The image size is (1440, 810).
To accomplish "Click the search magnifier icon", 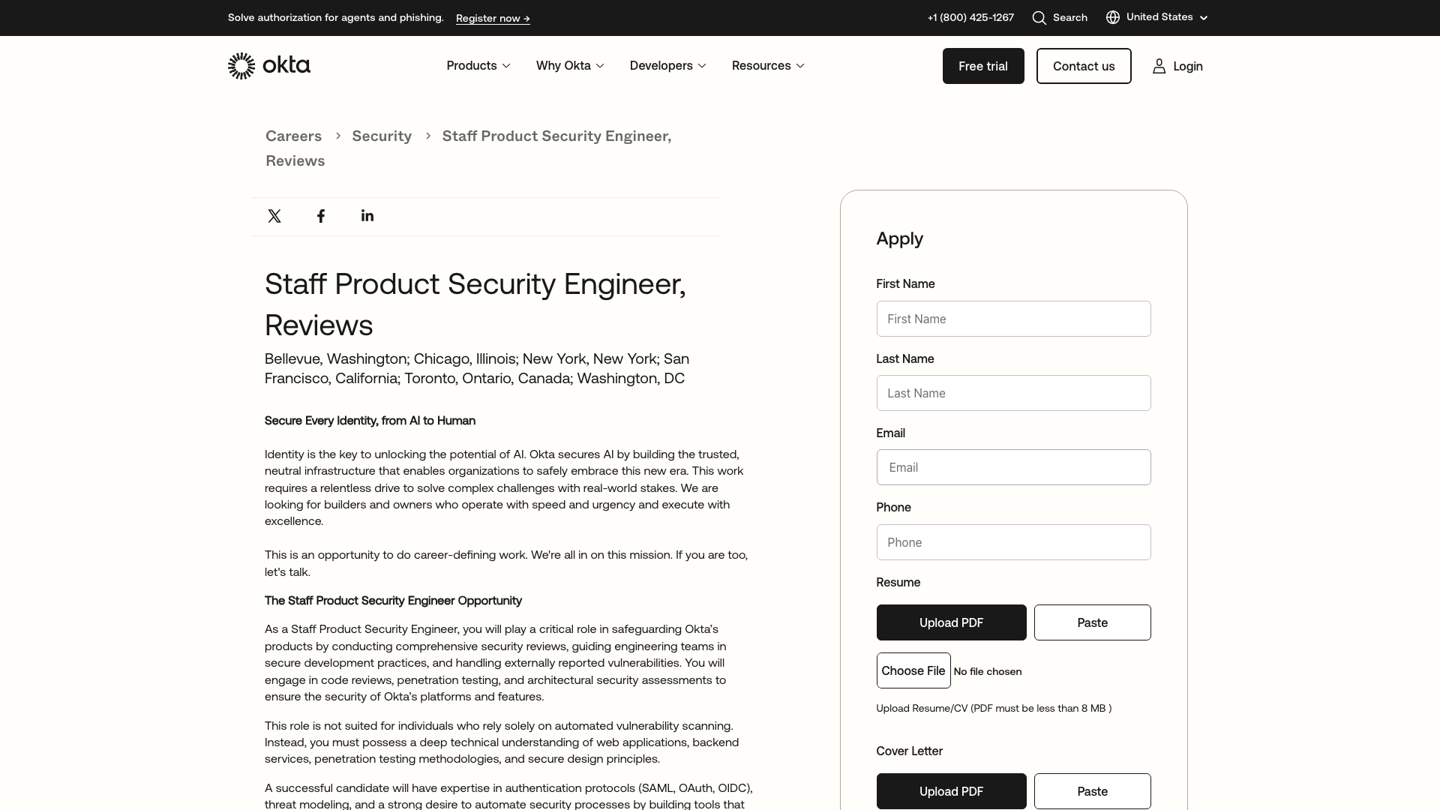I will coord(1039,18).
